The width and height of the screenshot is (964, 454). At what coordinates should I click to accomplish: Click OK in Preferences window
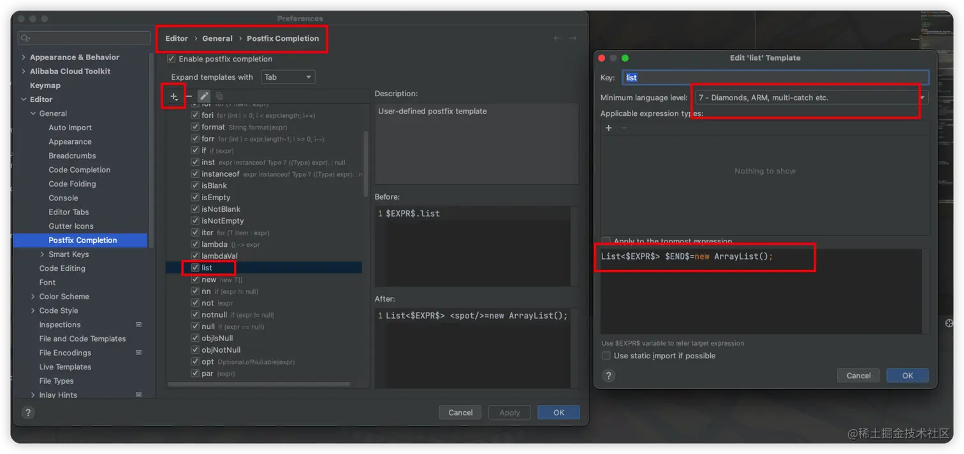click(559, 413)
